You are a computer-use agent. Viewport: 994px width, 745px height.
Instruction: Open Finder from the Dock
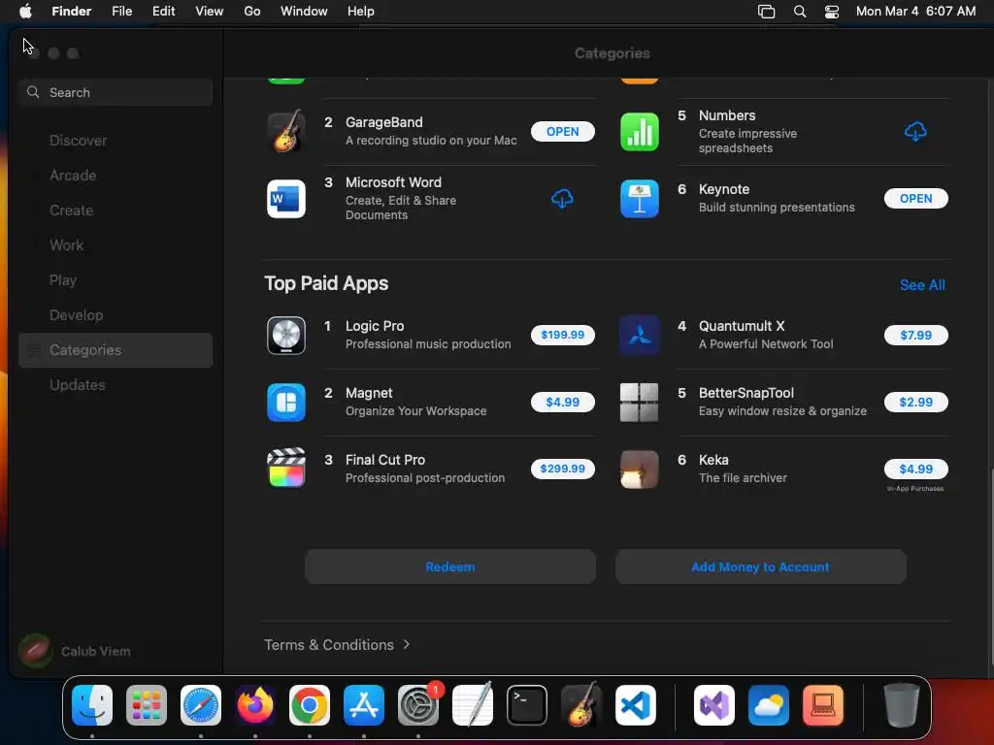click(92, 705)
